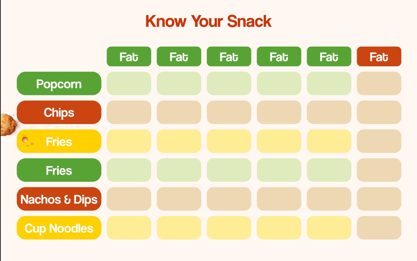Image resolution: width=417 pixels, height=261 pixels.
Task: Click the yellow Fries row label
Action: point(59,141)
